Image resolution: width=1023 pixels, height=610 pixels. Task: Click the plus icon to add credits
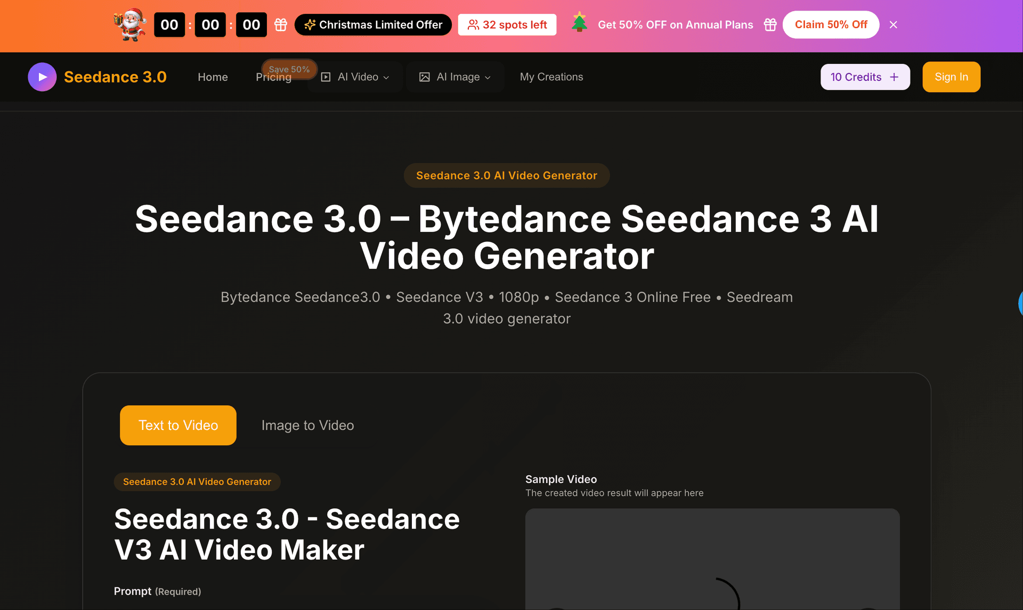point(894,77)
